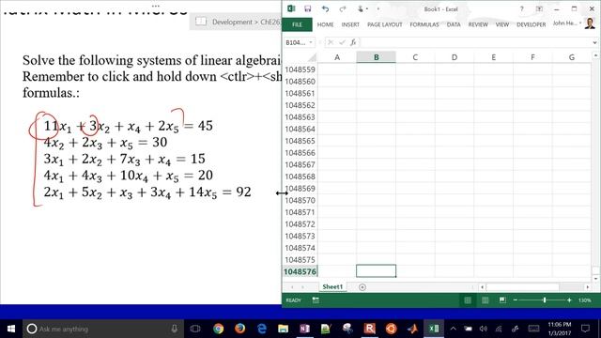601x338 pixels.
Task: Open the FILE tab
Action: 297,24
